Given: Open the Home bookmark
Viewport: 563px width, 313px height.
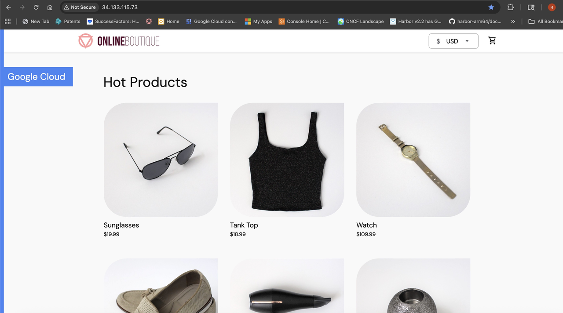Looking at the screenshot, I should point(169,21).
